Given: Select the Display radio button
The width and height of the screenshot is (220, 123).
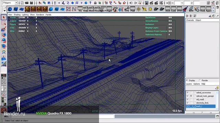Looking at the screenshot, I should tap(187, 80).
